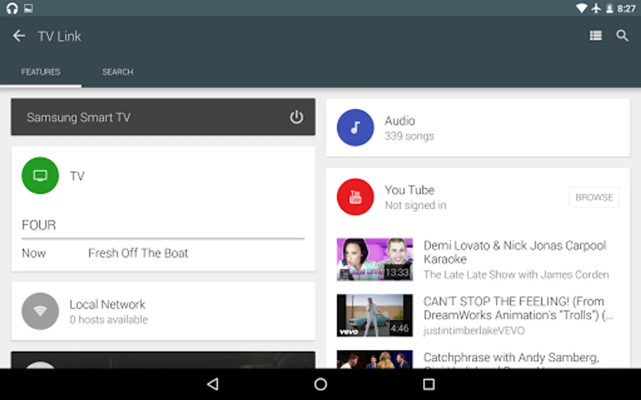Tap the green TV icon
Viewport: 641px width, 400px height.
(40, 176)
